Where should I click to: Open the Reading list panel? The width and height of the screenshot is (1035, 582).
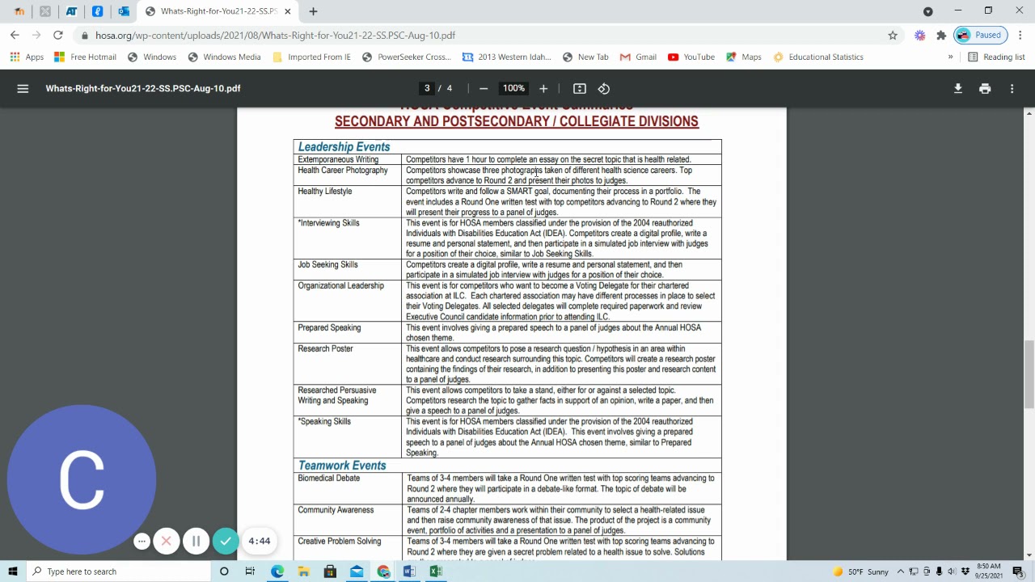996,57
